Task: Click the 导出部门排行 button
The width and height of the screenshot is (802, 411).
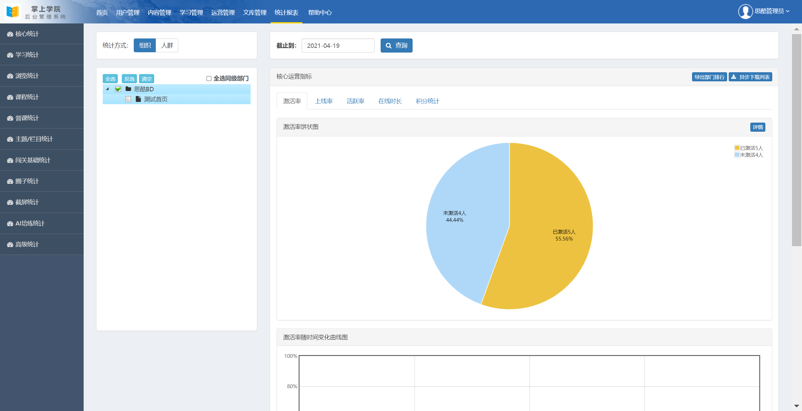Action: click(x=710, y=77)
